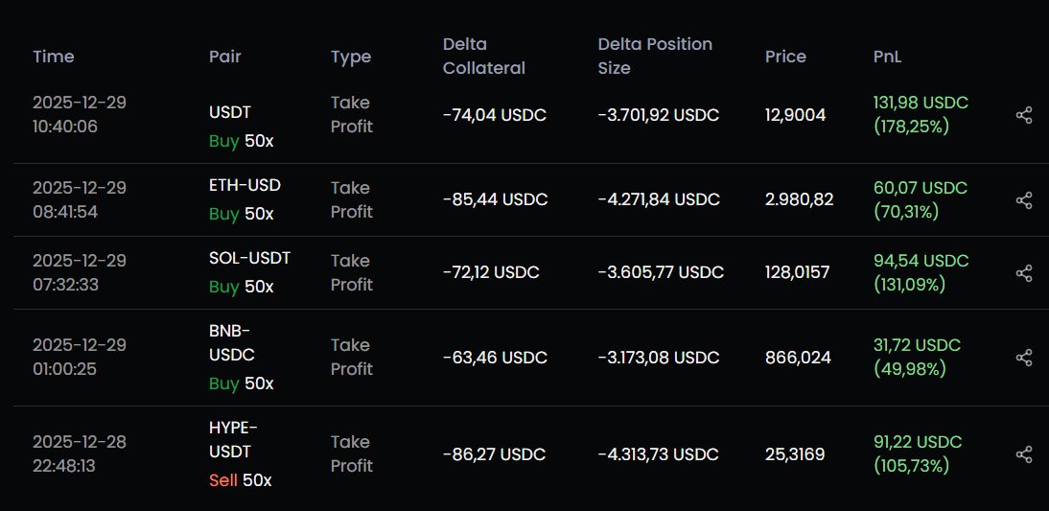The image size is (1049, 511).
Task: Open the ETH-USD pair link
Action: (x=245, y=185)
